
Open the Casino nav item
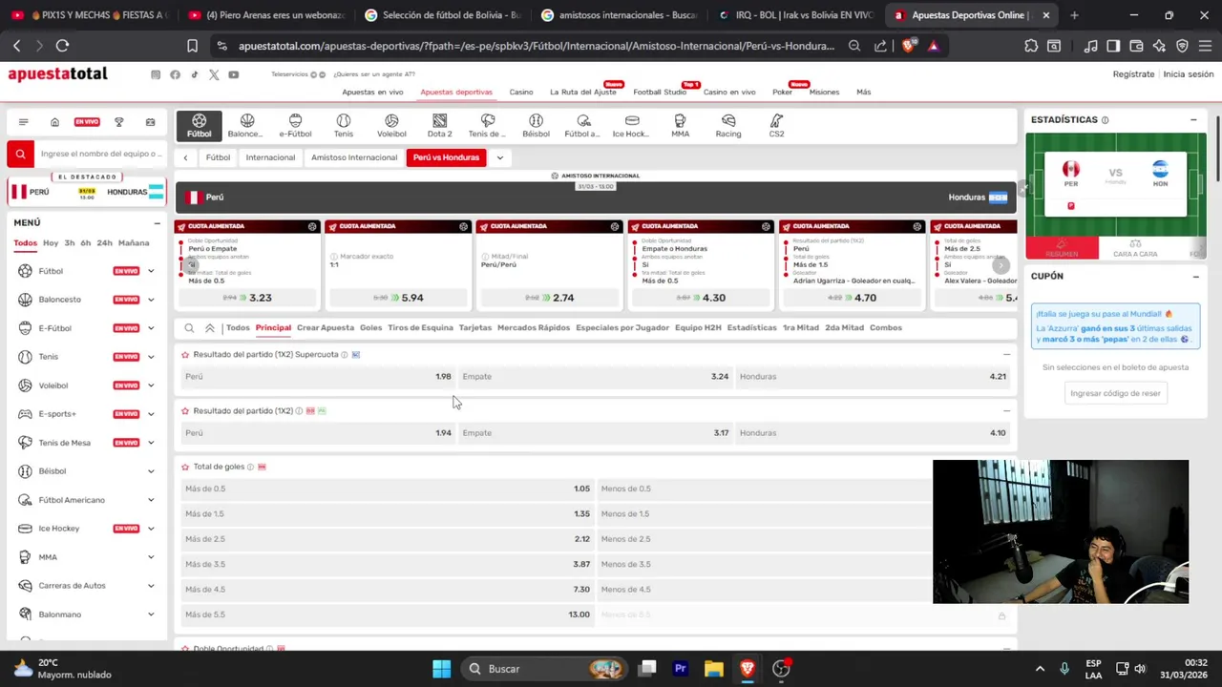click(521, 93)
